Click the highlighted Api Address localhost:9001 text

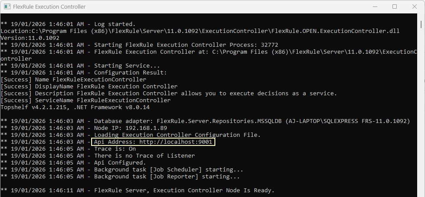click(153, 142)
